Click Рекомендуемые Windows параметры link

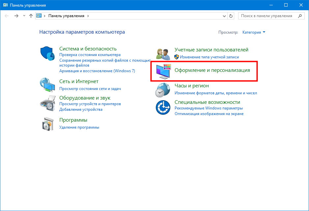pyautogui.click(x=209, y=108)
